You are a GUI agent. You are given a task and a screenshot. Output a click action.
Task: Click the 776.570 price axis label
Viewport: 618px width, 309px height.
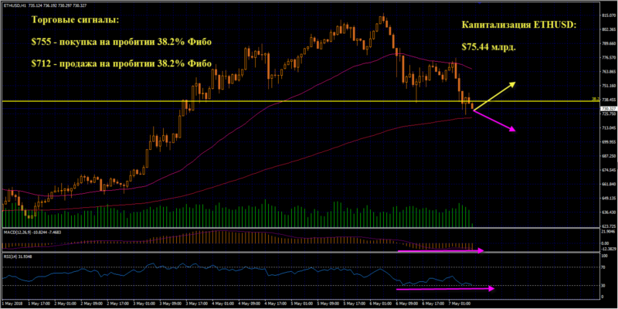coord(607,57)
